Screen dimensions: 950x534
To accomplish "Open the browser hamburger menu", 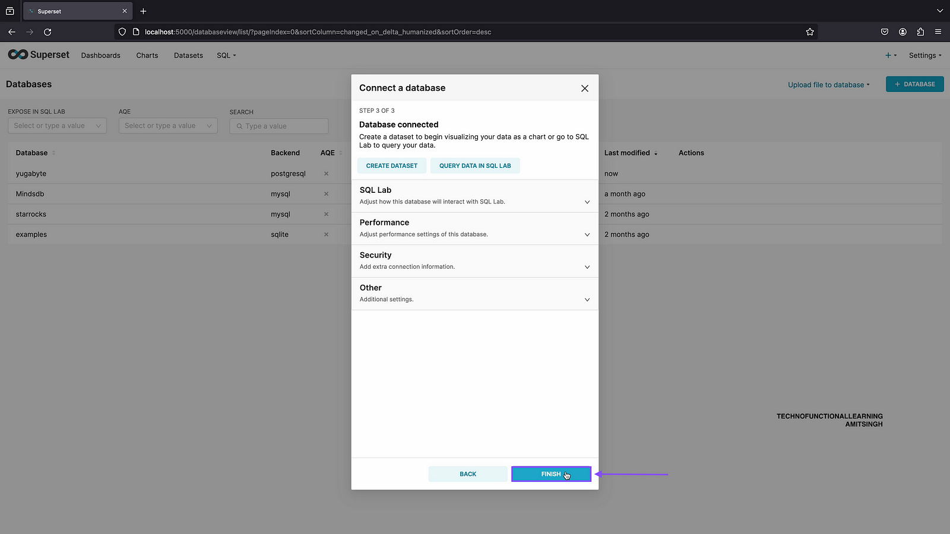I will [938, 32].
